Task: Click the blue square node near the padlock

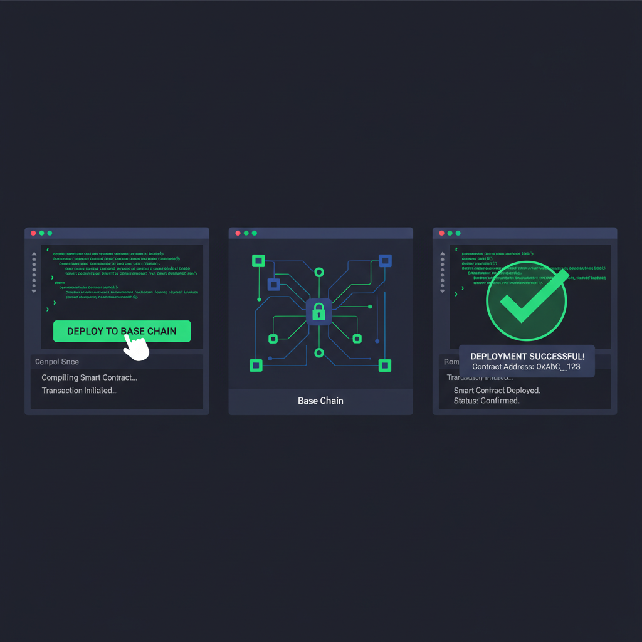Action: [273, 285]
